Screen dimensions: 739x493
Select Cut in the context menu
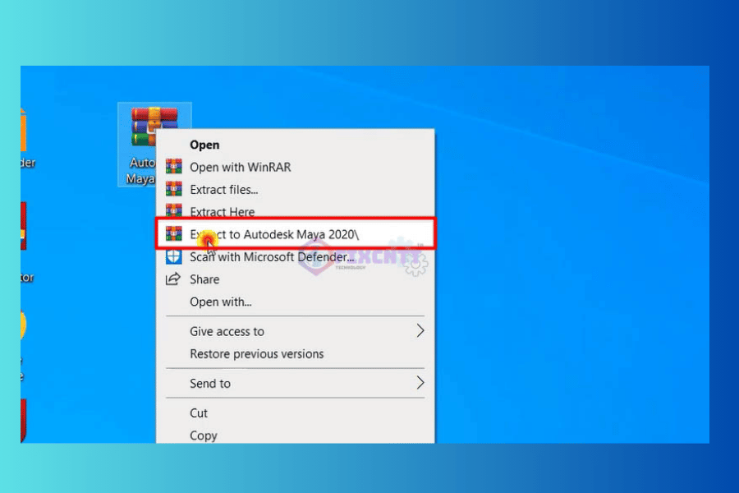click(199, 412)
